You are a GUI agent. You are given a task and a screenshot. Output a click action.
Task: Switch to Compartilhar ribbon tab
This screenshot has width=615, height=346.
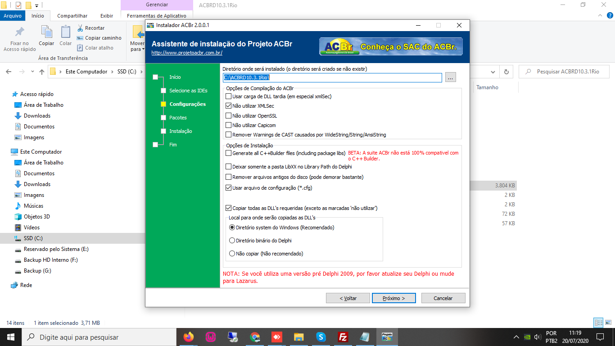click(x=72, y=15)
